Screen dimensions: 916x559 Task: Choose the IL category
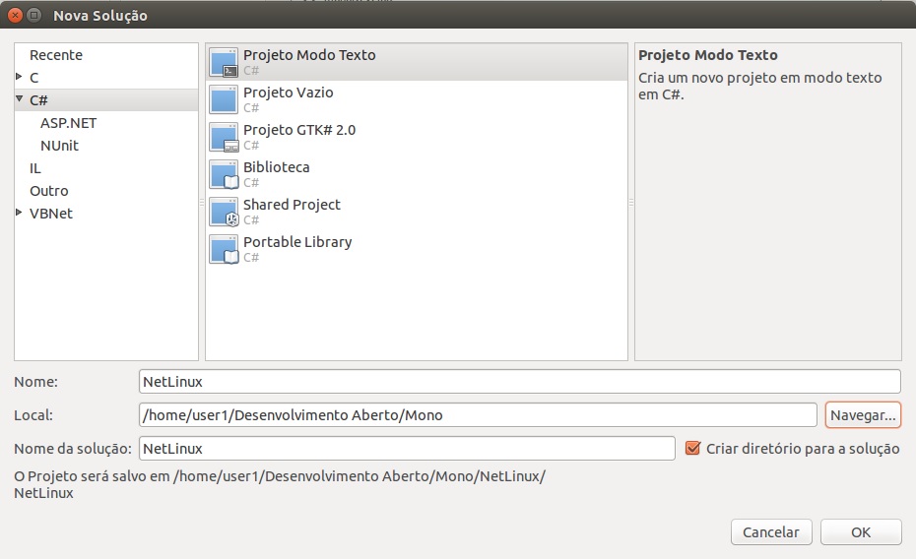[35, 168]
